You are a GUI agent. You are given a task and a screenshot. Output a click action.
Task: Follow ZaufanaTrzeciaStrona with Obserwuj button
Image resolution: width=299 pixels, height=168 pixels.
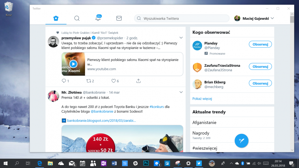(x=260, y=67)
